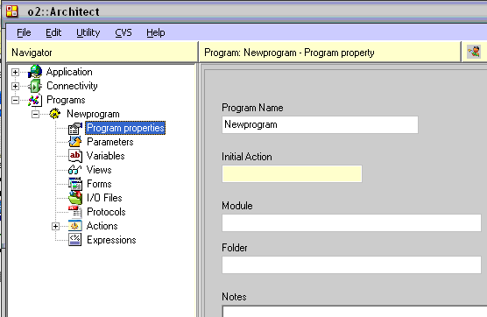This screenshot has width=487, height=317.
Task: Select the Program properties tree item
Action: click(x=125, y=128)
